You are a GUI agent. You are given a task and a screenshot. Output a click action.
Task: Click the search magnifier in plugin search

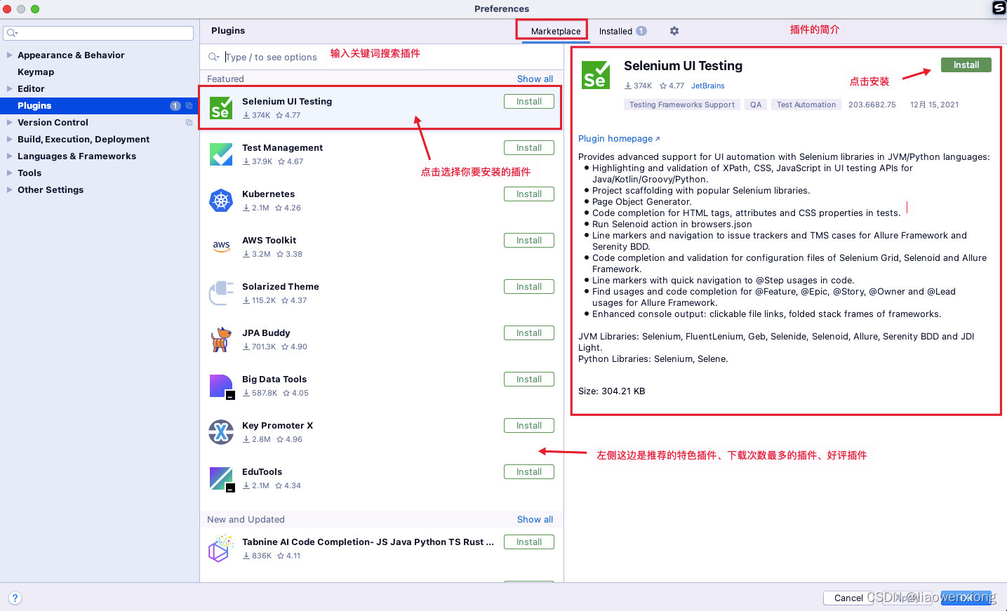click(213, 57)
